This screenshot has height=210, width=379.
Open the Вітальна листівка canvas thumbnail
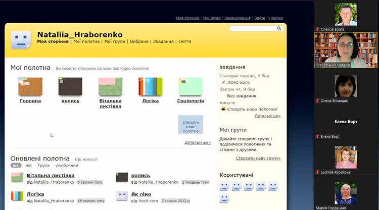coord(111,86)
